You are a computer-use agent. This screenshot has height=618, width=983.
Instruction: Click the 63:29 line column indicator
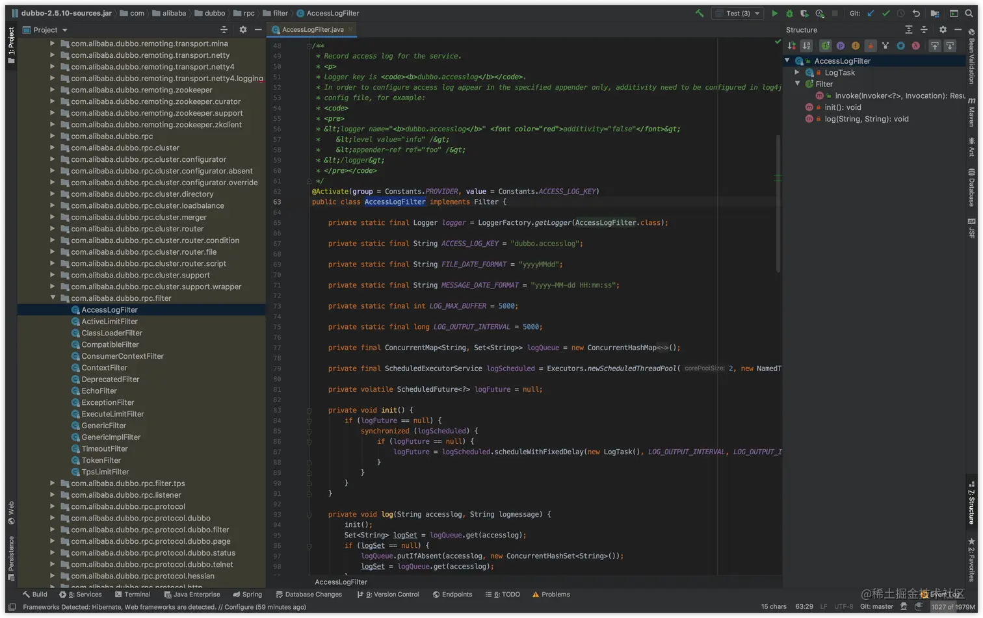coord(804,606)
